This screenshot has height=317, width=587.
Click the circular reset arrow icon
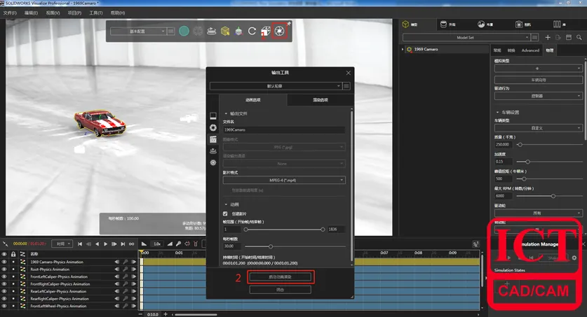(x=252, y=31)
